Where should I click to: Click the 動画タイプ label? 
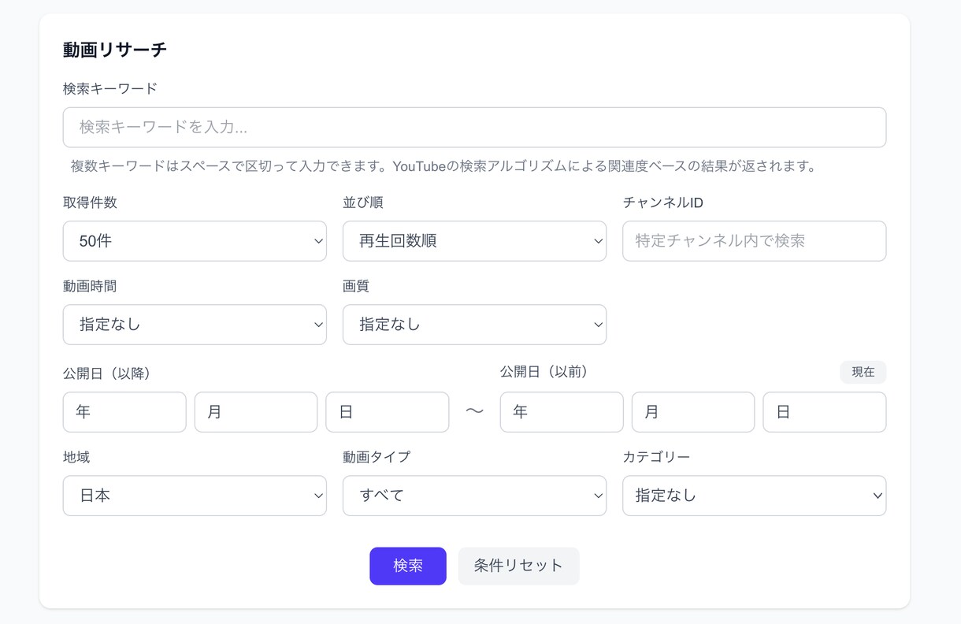(377, 457)
